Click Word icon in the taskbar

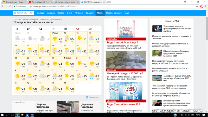pyautogui.click(x=32, y=115)
